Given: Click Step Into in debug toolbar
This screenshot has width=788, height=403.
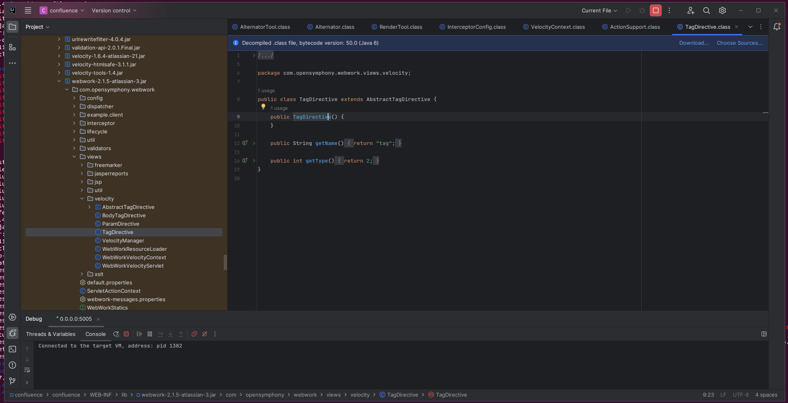Looking at the screenshot, I should [171, 334].
